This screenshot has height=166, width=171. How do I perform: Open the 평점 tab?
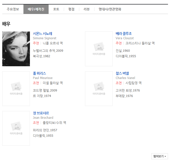71,9
